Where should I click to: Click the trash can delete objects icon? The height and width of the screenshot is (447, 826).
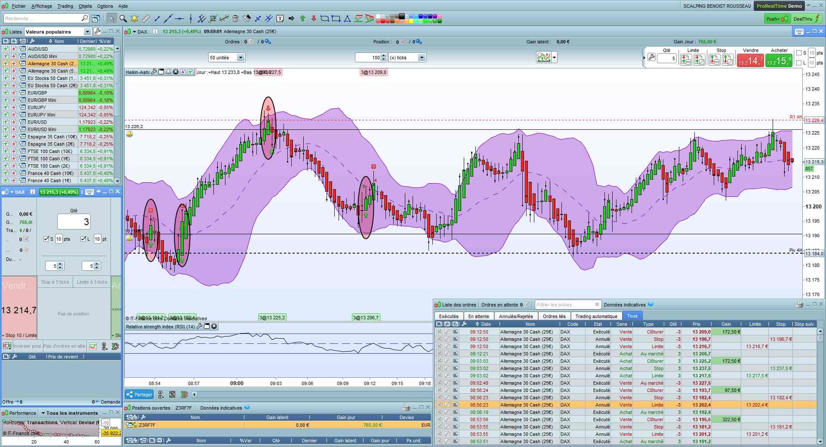(235, 18)
